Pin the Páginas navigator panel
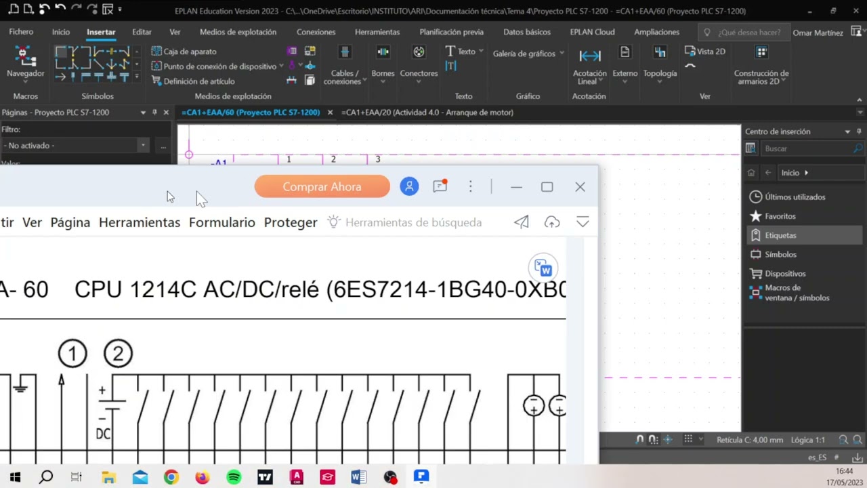The width and height of the screenshot is (867, 488). click(154, 113)
